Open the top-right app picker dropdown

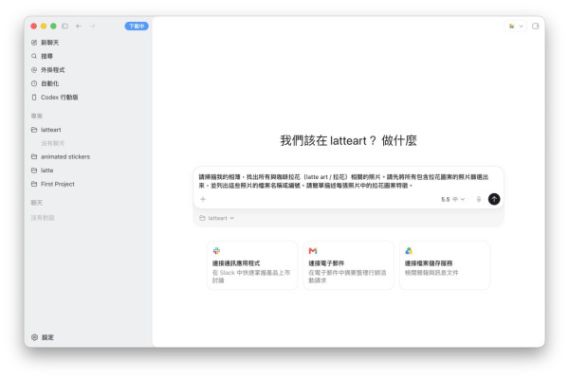click(516, 27)
